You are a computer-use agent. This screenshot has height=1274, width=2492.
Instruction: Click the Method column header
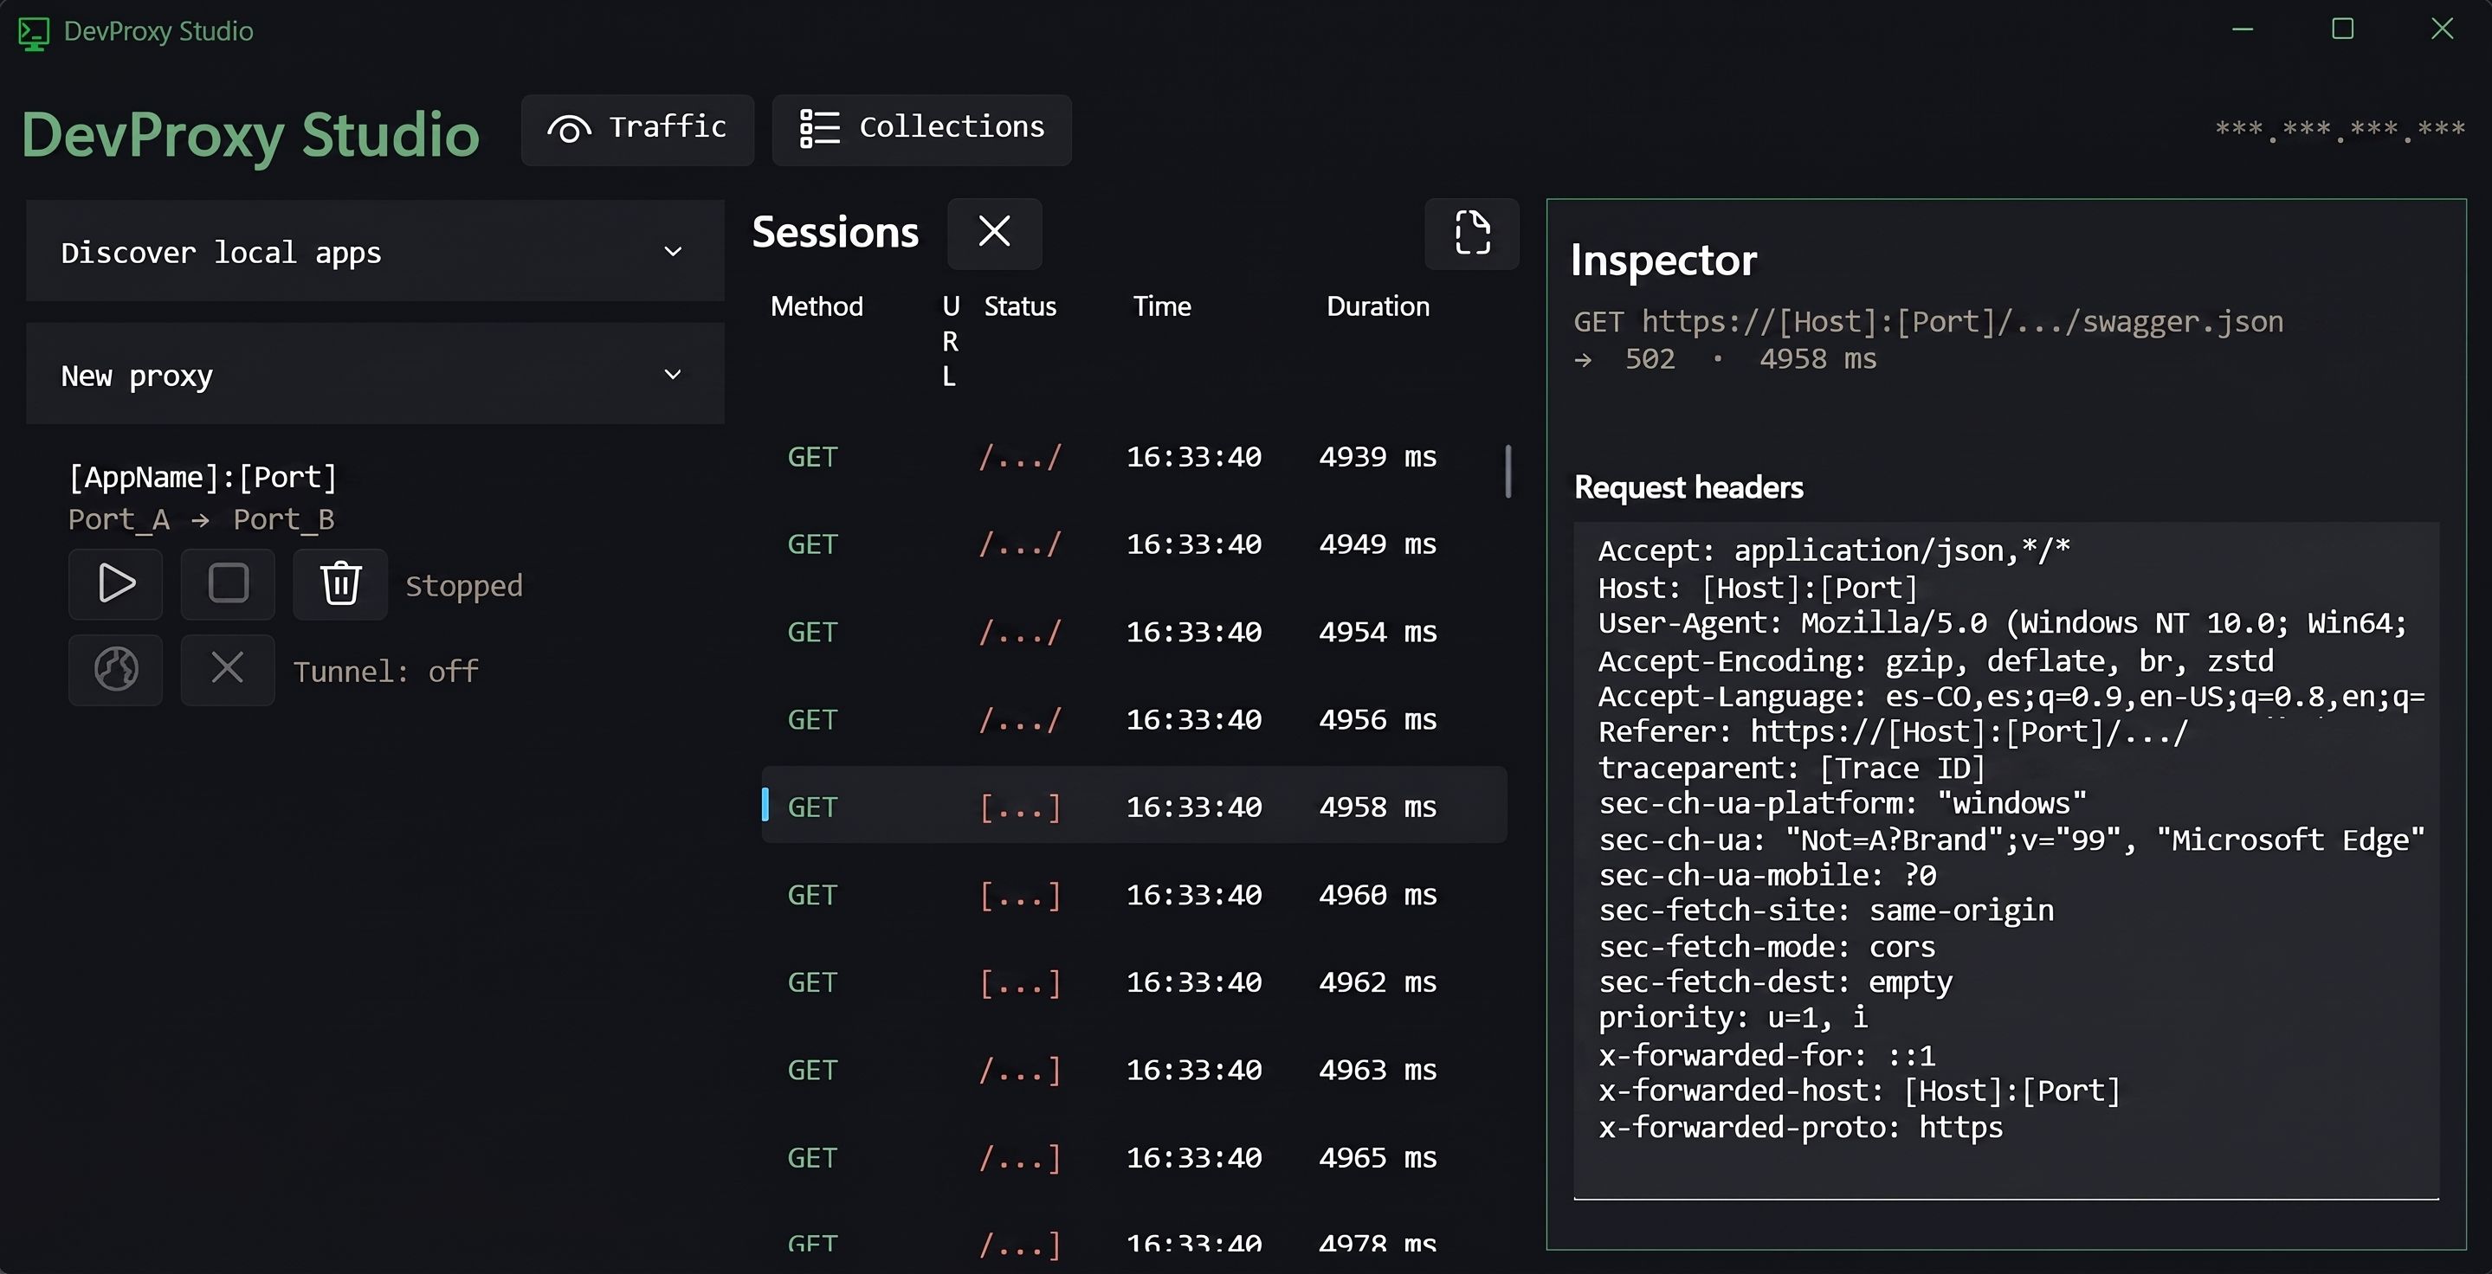coord(817,306)
